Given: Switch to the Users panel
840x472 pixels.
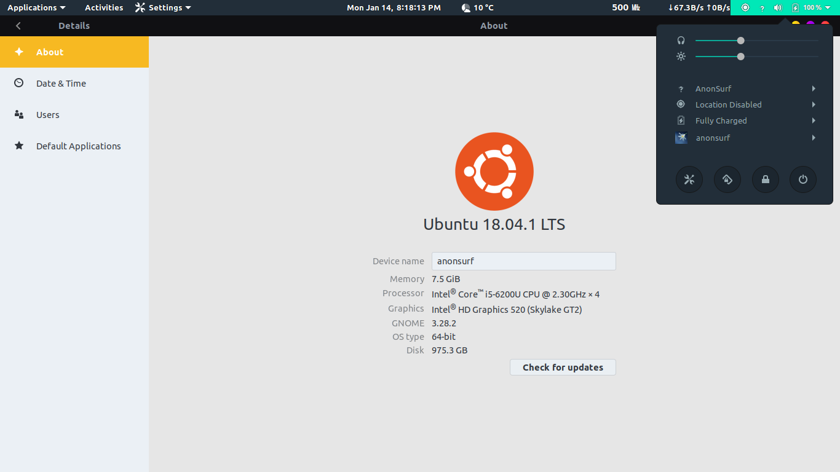Looking at the screenshot, I should click(x=74, y=115).
